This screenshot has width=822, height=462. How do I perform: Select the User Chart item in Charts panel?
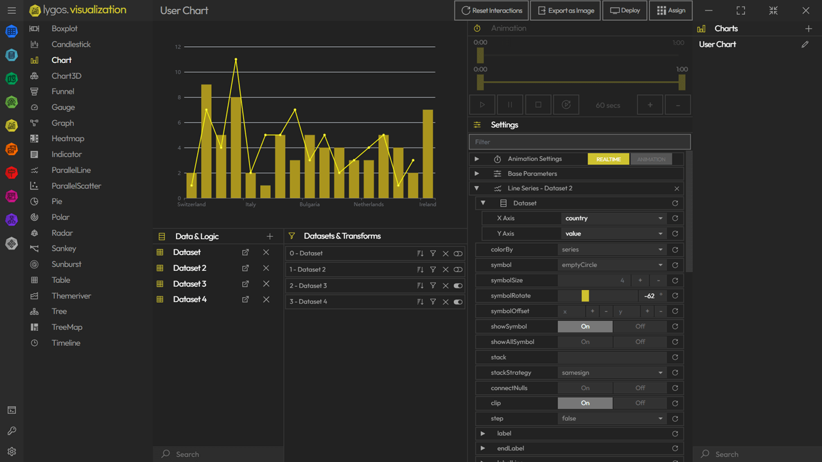coord(717,44)
